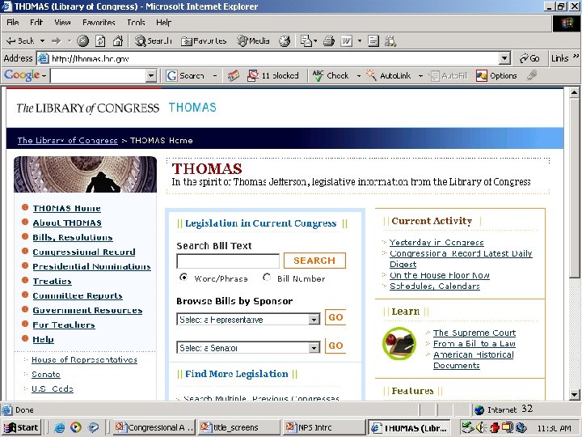Screen dimensions: 582x437
Task: Click the ABC spell Check button
Action: click(x=331, y=76)
